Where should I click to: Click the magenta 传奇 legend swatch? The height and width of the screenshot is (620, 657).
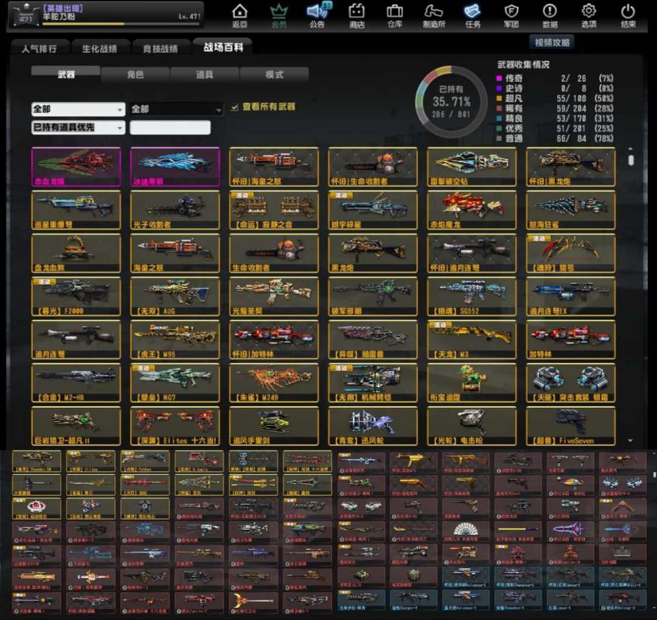[x=500, y=78]
